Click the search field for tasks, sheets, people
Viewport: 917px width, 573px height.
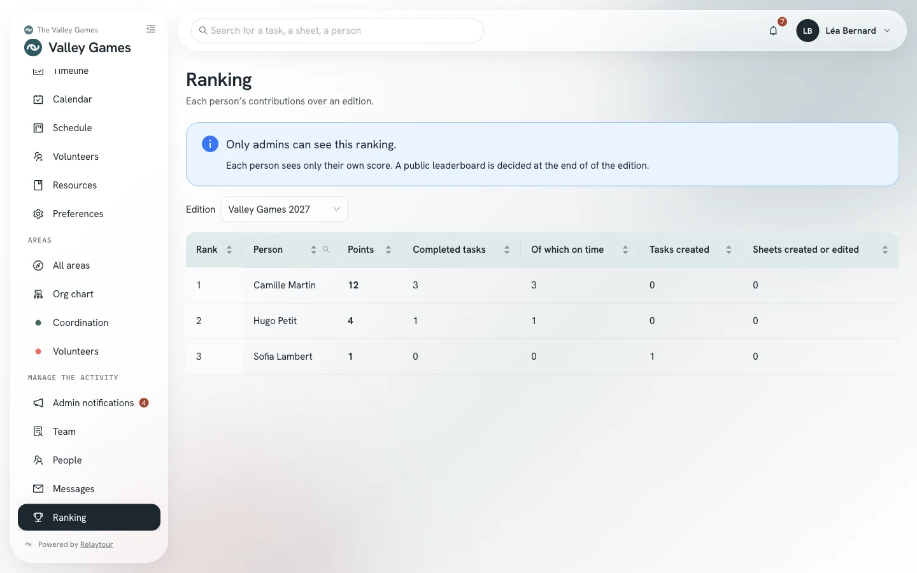pos(338,31)
